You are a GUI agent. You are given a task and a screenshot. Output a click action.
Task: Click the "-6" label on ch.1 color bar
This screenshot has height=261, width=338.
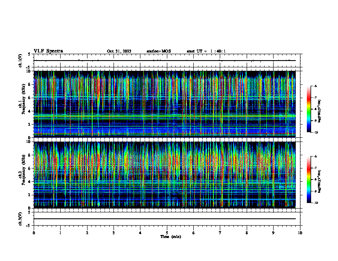315,86
